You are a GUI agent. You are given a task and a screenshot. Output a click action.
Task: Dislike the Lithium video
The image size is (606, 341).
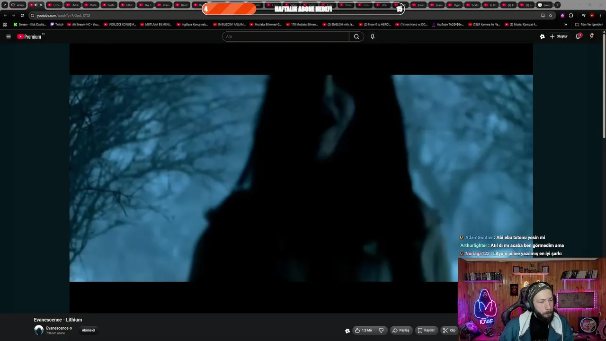pos(381,330)
